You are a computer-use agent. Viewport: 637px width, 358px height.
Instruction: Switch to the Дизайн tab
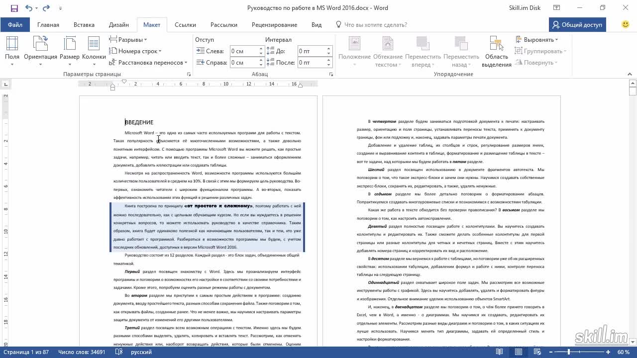coord(119,25)
